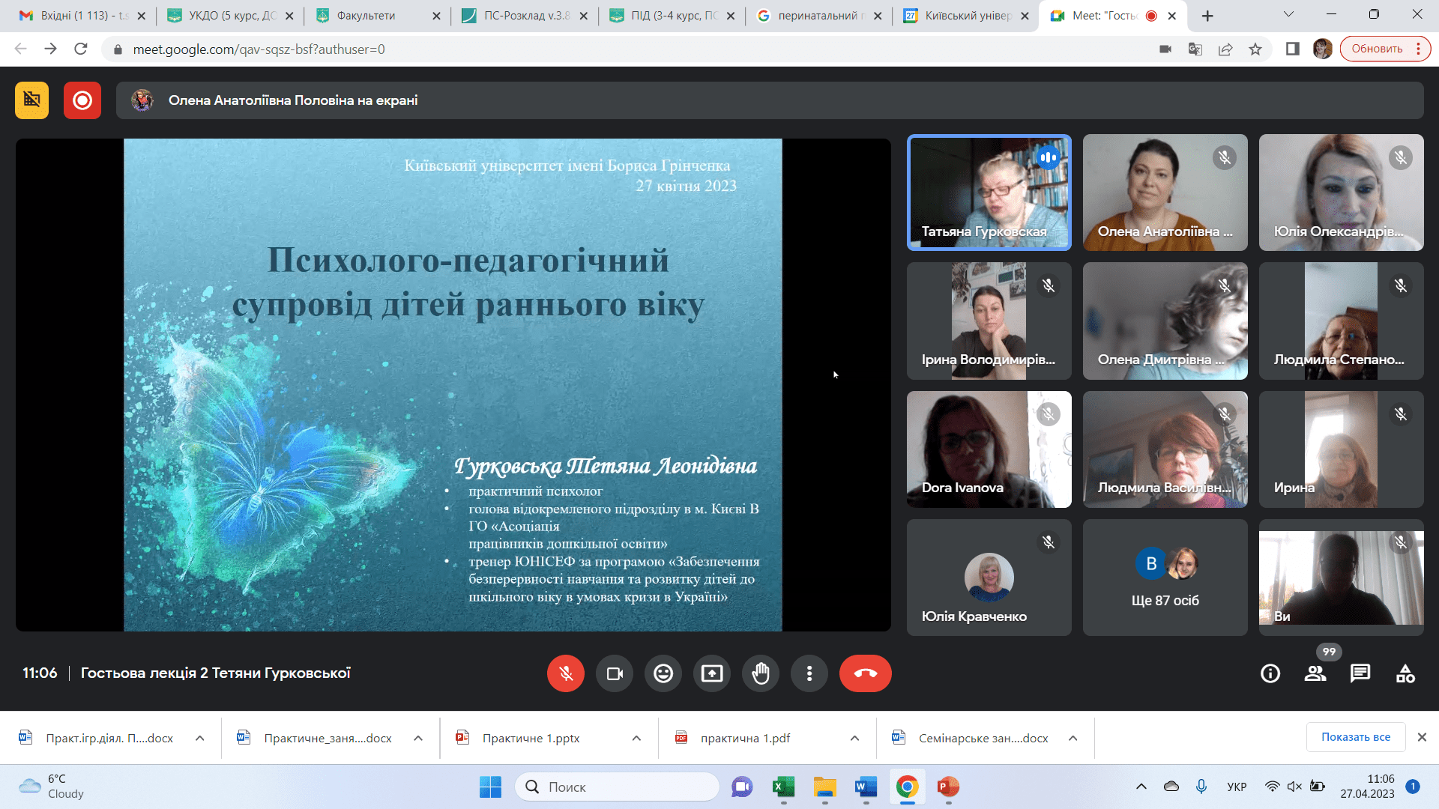Toggle the camera on/off button
Screen dimensions: 1439x809
pyautogui.click(x=615, y=673)
